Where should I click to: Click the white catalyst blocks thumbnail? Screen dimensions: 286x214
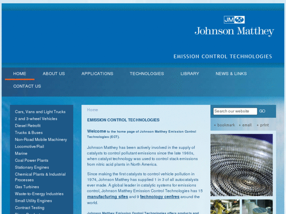click(x=257, y=207)
